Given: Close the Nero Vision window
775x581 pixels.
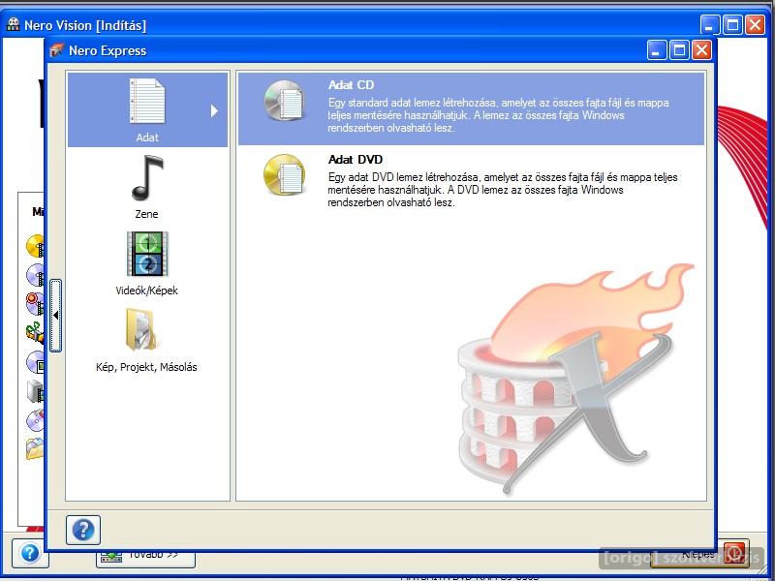Looking at the screenshot, I should click(755, 24).
